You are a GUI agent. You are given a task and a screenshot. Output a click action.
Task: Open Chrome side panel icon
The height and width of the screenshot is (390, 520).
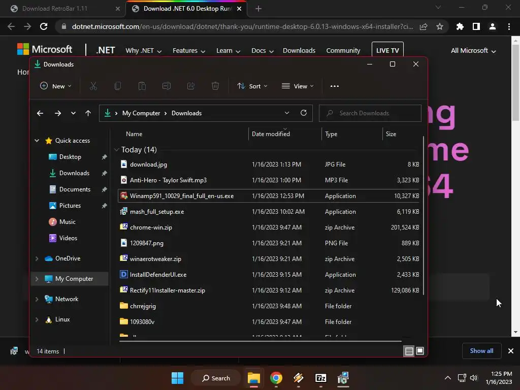(x=476, y=26)
